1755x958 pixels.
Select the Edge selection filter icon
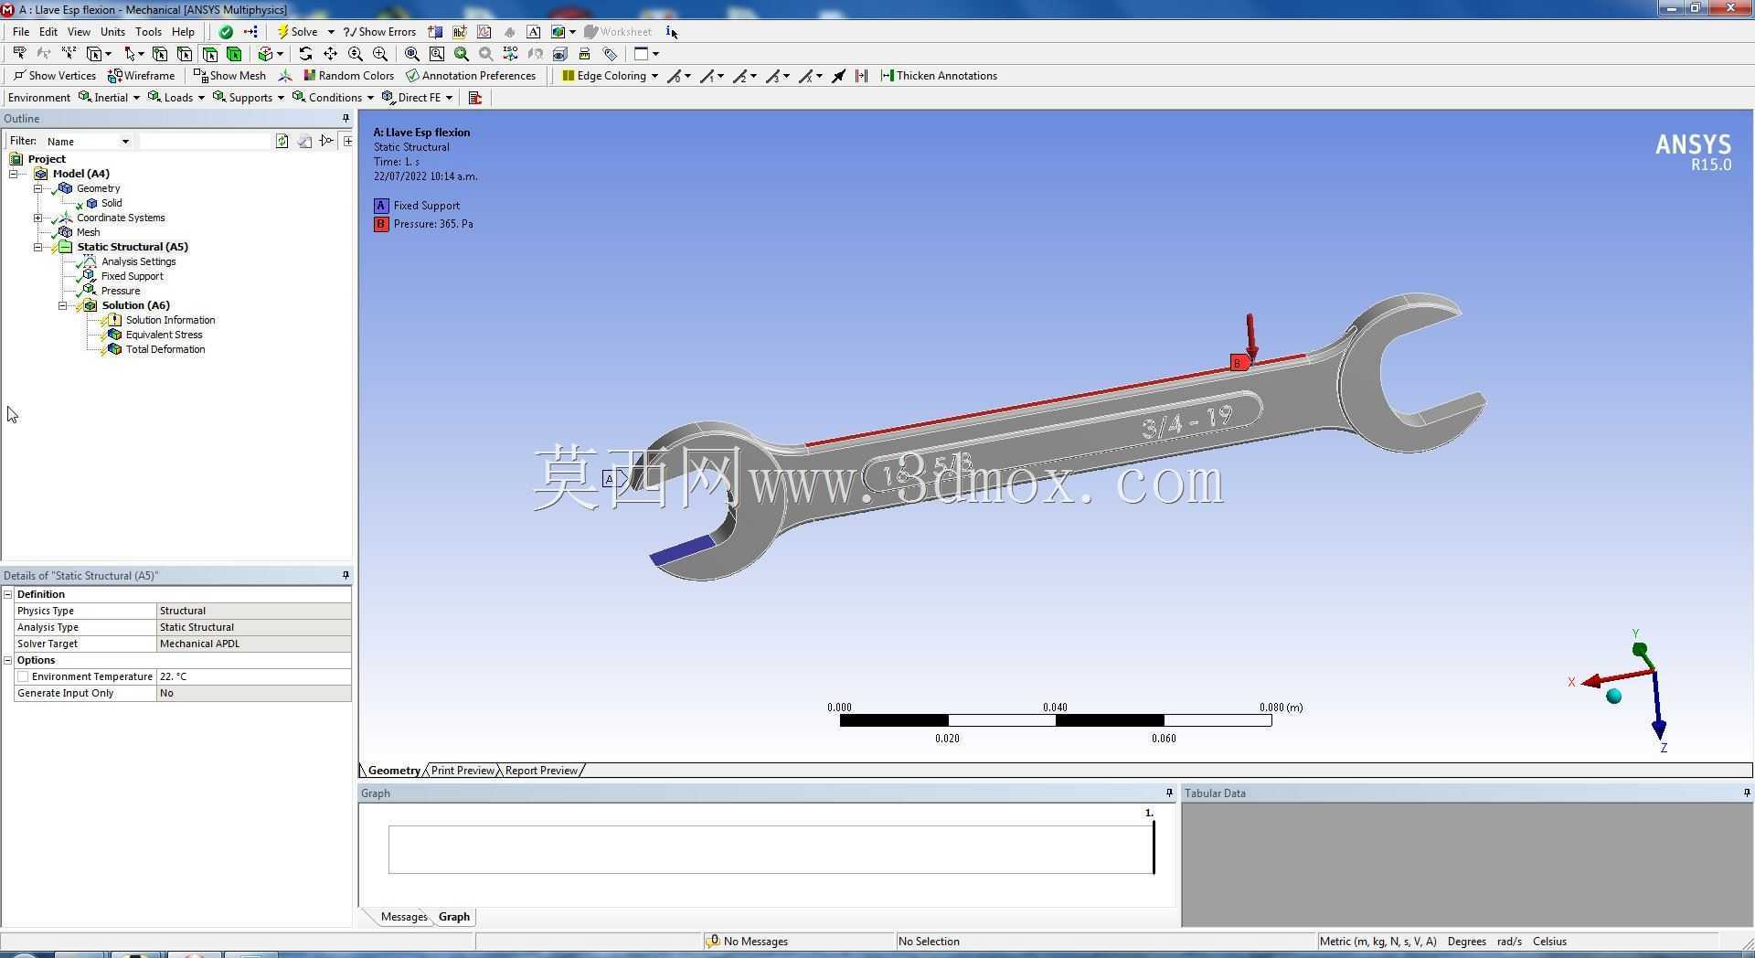pyautogui.click(x=185, y=54)
